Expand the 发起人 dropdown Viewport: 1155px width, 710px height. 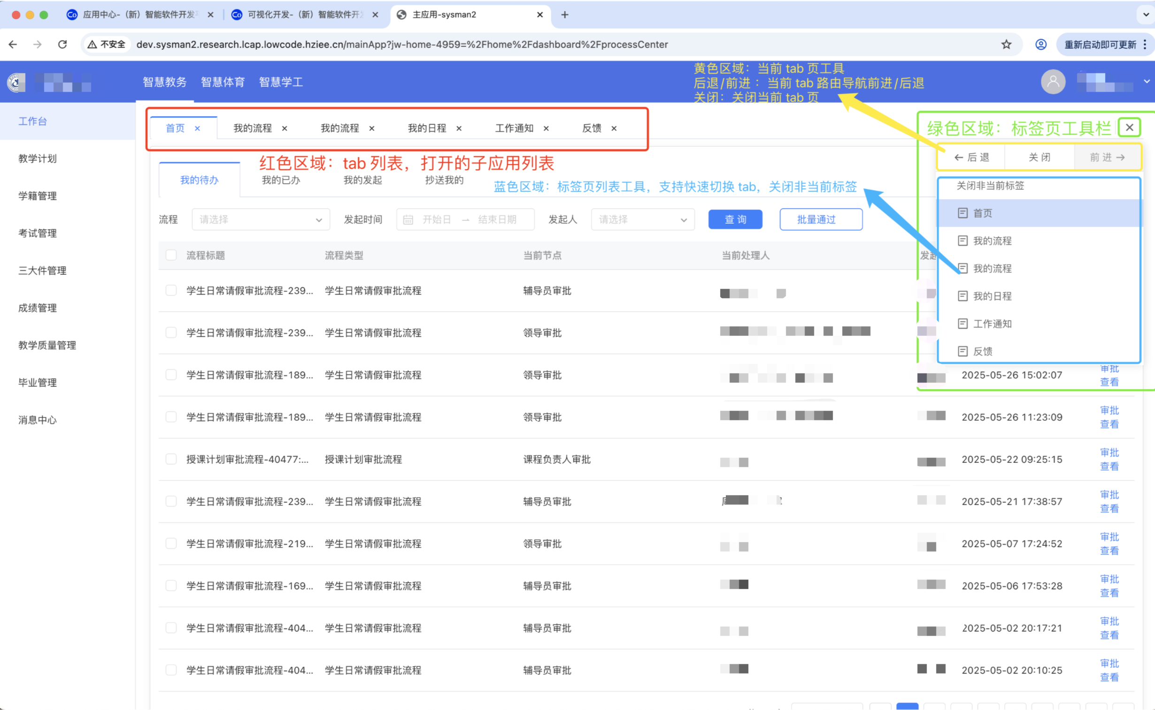(642, 219)
